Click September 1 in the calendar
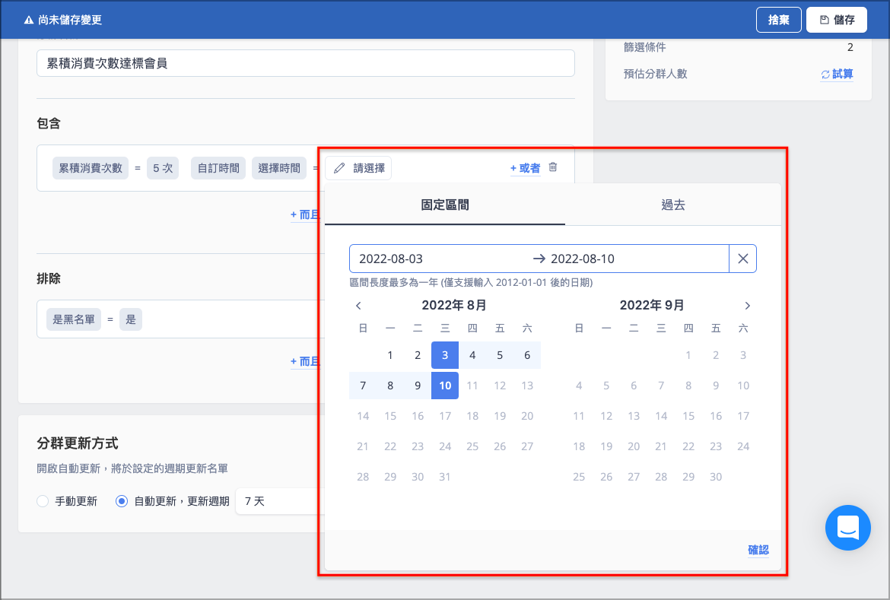Image resolution: width=890 pixels, height=600 pixels. [x=688, y=355]
